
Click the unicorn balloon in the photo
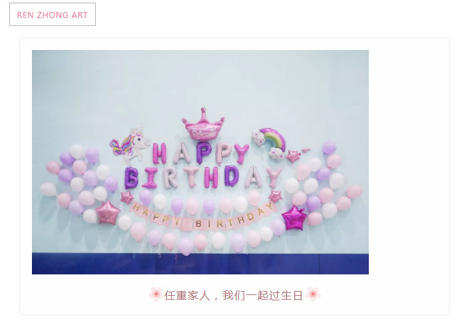(x=131, y=144)
